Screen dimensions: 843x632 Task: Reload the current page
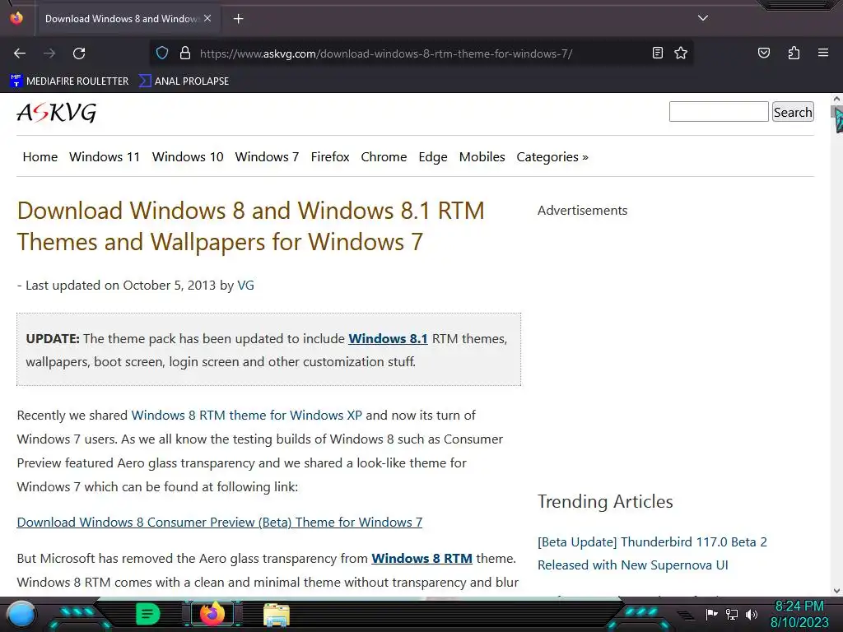coord(79,53)
